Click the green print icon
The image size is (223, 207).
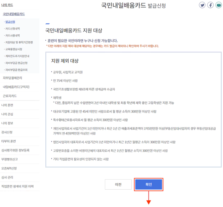point(219,5)
